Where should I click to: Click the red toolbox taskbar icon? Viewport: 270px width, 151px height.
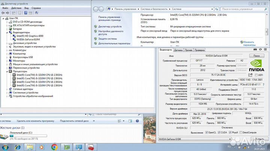pos(91,147)
